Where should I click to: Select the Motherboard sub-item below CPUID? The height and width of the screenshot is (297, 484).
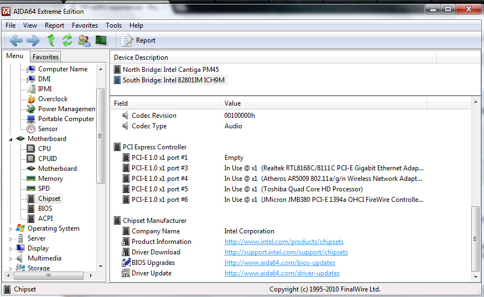58,169
